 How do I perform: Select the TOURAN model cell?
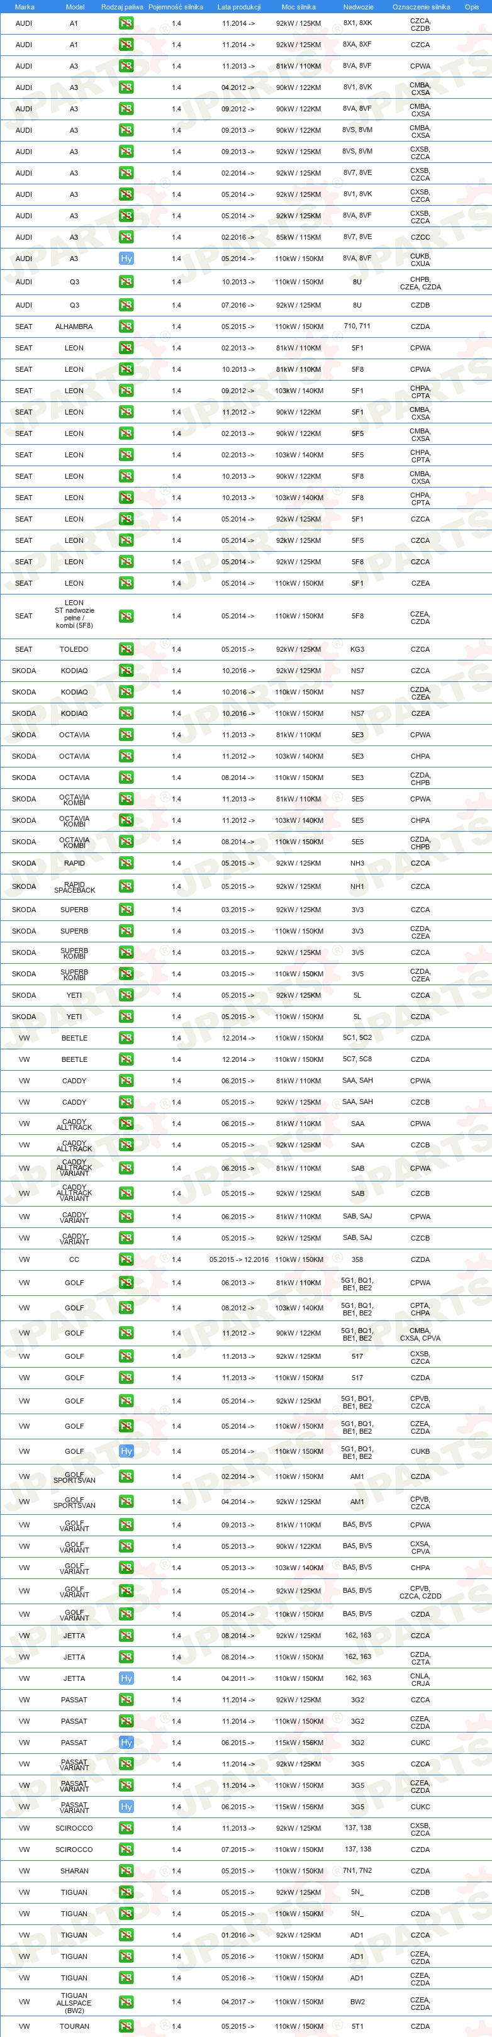click(x=74, y=2026)
